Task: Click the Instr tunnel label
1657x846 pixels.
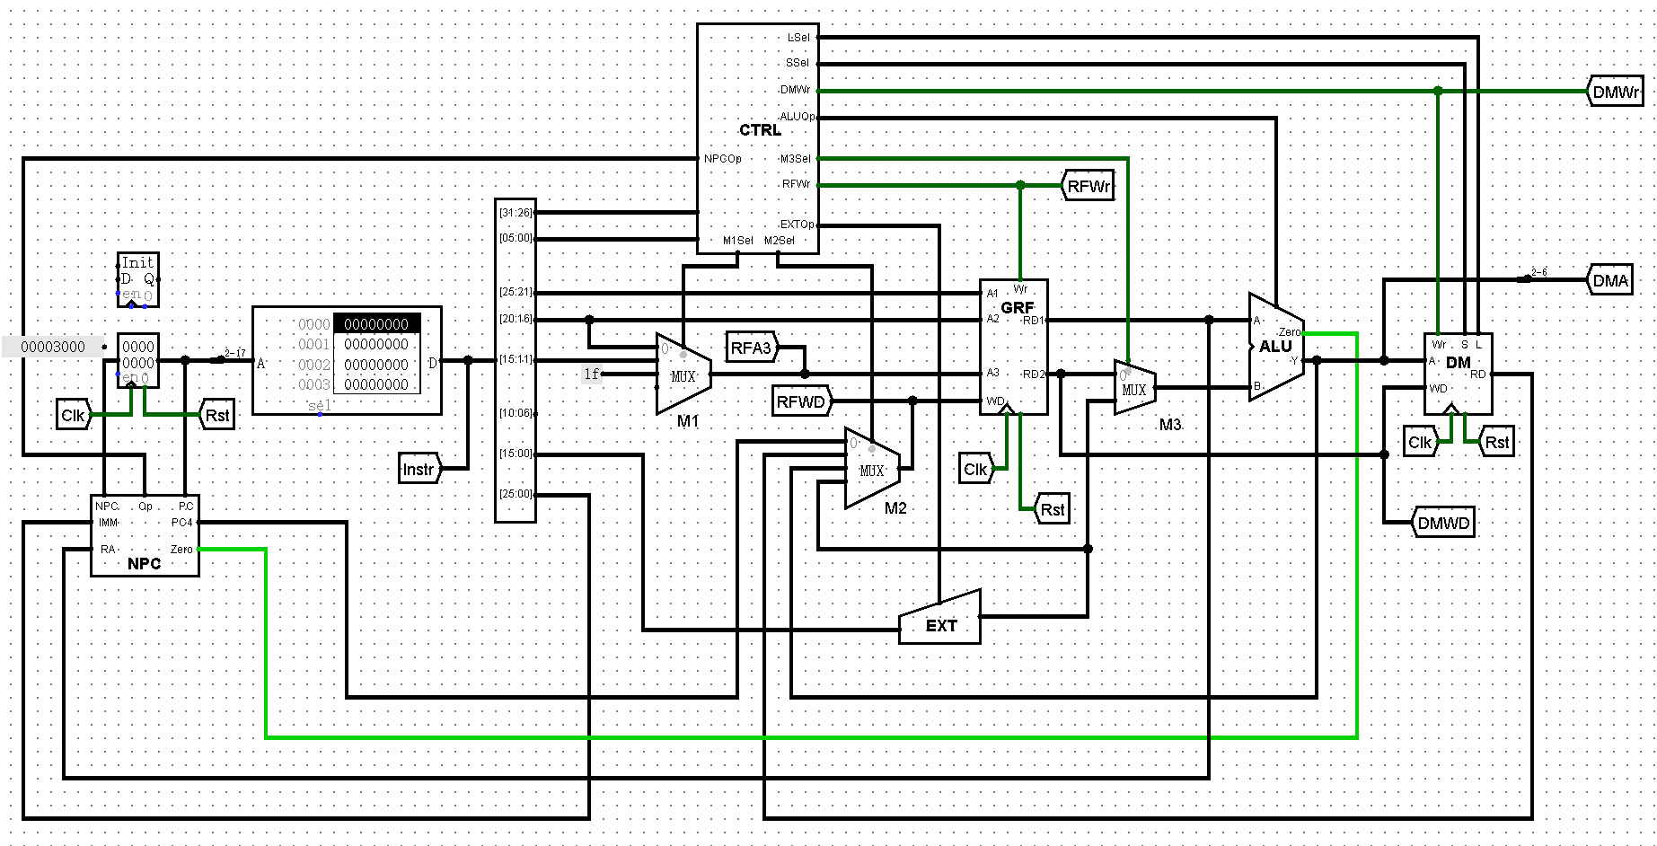Action: (x=420, y=469)
